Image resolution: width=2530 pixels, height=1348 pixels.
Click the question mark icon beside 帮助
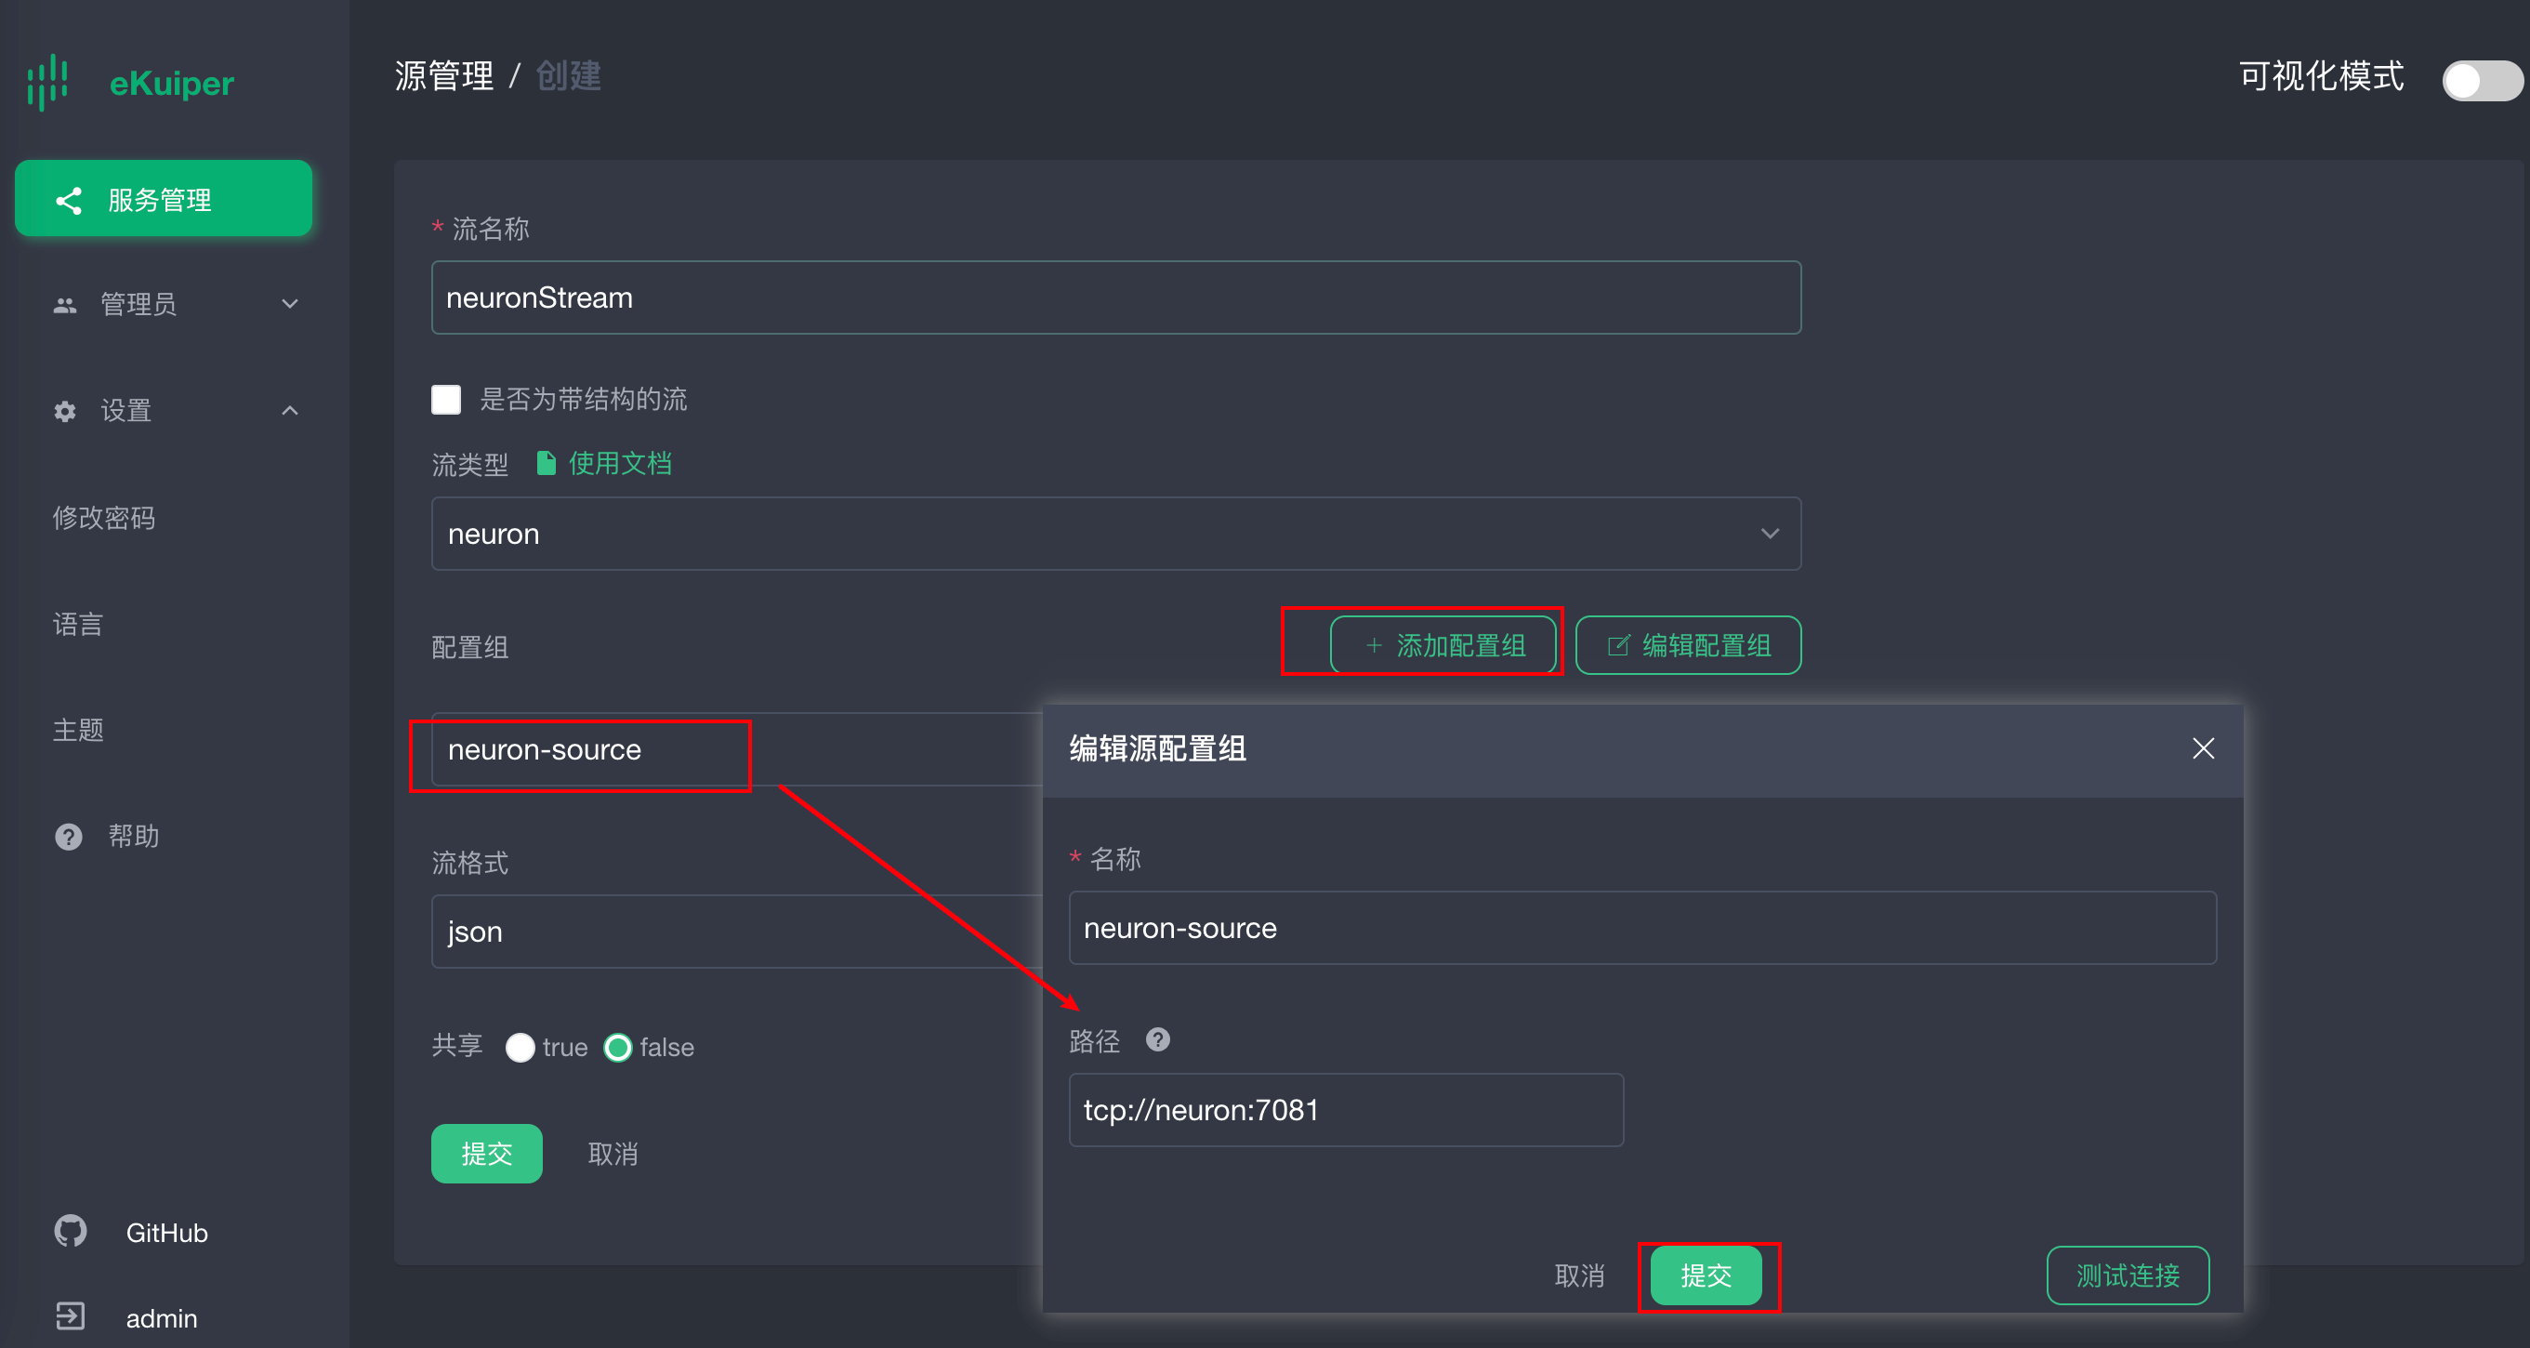click(68, 836)
